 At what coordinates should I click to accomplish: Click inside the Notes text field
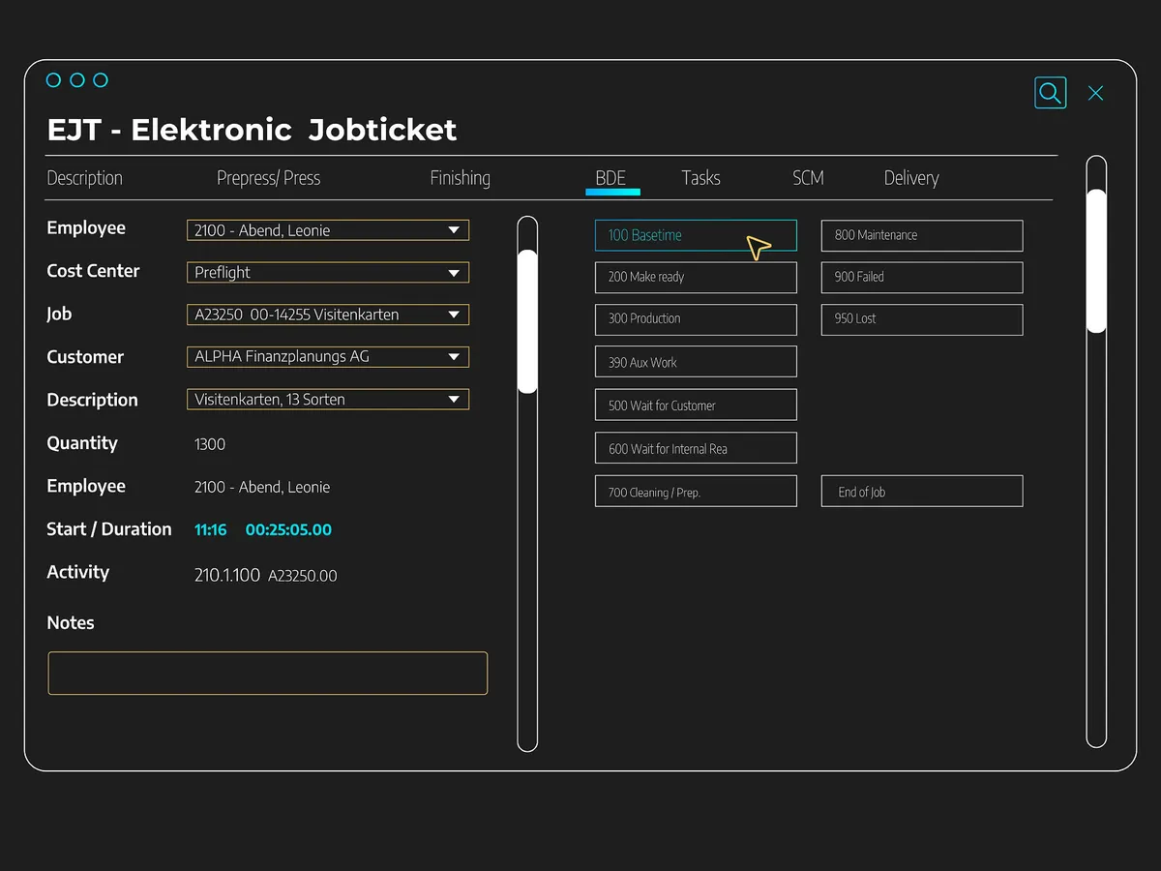267,673
